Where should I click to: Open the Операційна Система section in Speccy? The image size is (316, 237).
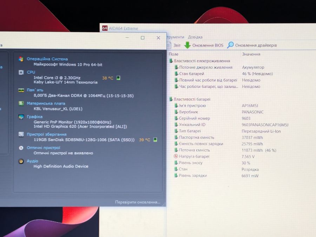(47, 59)
